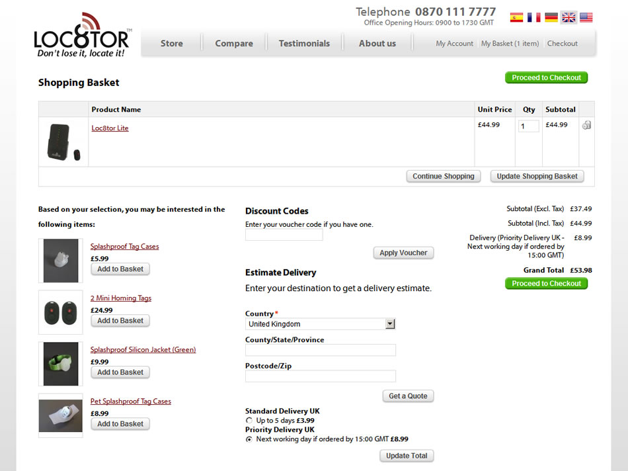Image resolution: width=628 pixels, height=471 pixels.
Task: Open the Testimonials page tab
Action: pyautogui.click(x=304, y=44)
